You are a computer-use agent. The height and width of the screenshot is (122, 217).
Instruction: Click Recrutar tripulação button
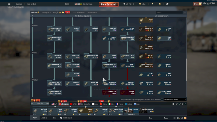(x=146, y=111)
